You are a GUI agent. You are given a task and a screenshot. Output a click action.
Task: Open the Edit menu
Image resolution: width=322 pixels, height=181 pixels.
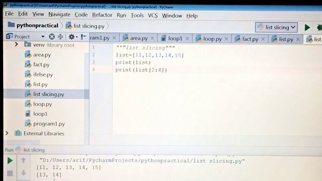pyautogui.click(x=23, y=14)
